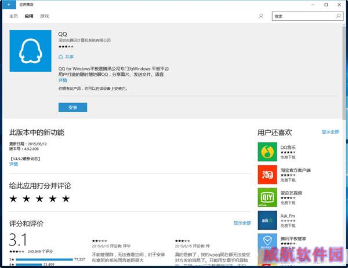Click the search magnifier icon
The image size is (348, 268).
pos(338,16)
